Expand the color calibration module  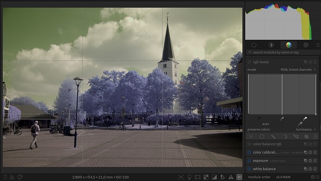266,152
